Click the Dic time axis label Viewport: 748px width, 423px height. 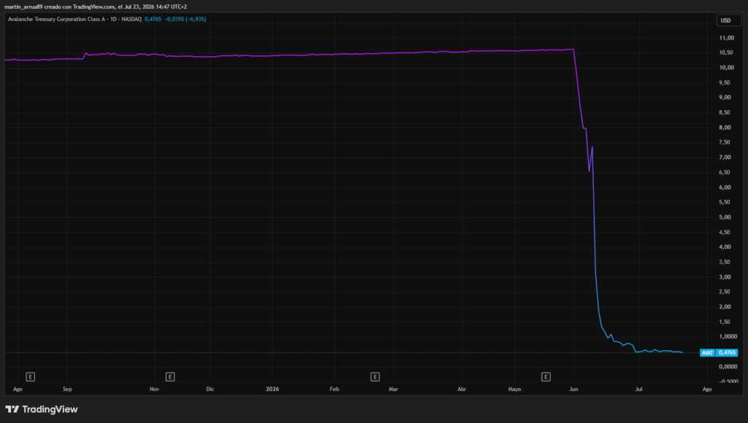[x=210, y=389]
